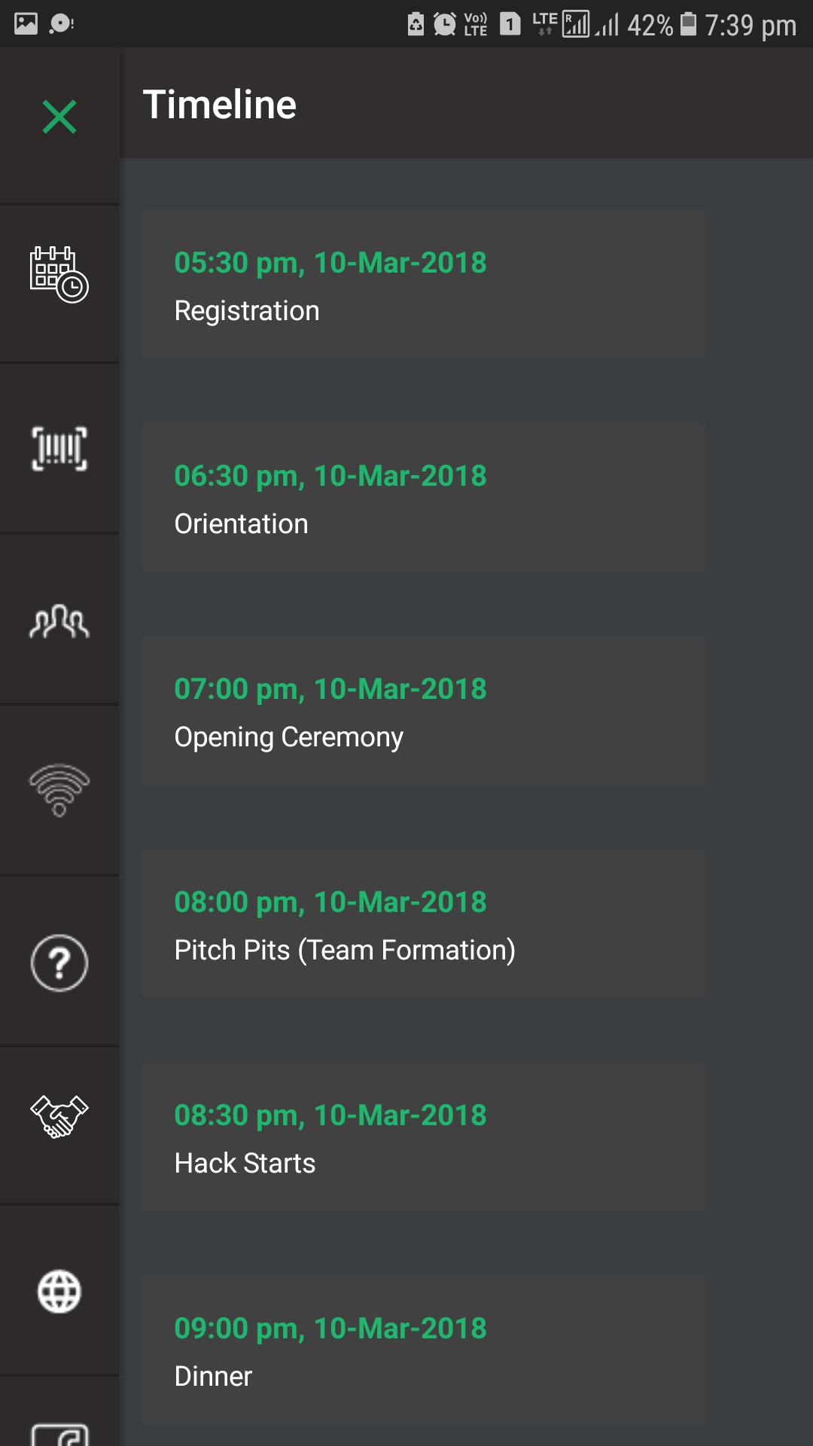
Task: Tap the 08:30 pm, 10-Mar-2018 timestamp
Action: point(330,1115)
